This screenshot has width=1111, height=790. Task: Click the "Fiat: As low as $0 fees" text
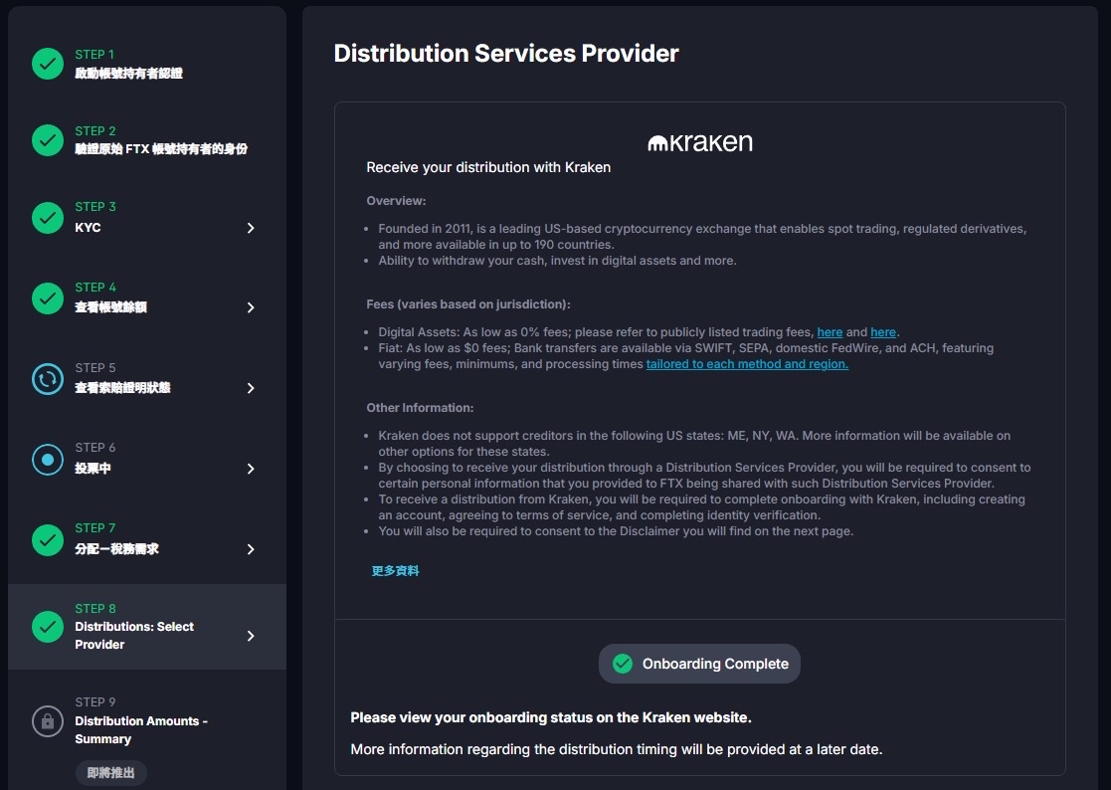tap(686, 356)
